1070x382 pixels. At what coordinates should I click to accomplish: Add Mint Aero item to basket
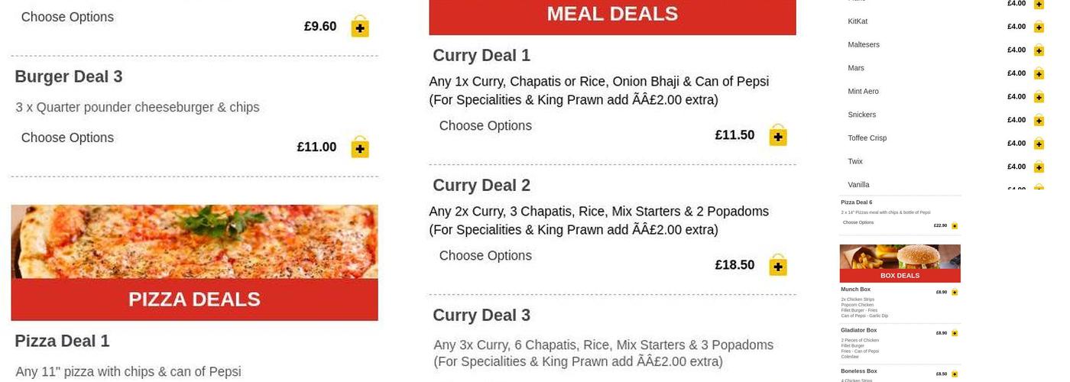click(1039, 97)
